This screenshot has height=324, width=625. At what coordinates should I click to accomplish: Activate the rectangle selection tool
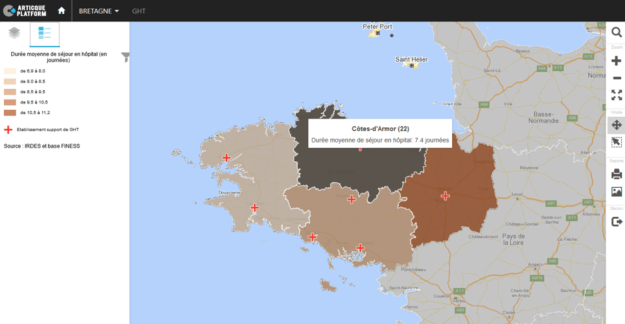[x=616, y=143]
